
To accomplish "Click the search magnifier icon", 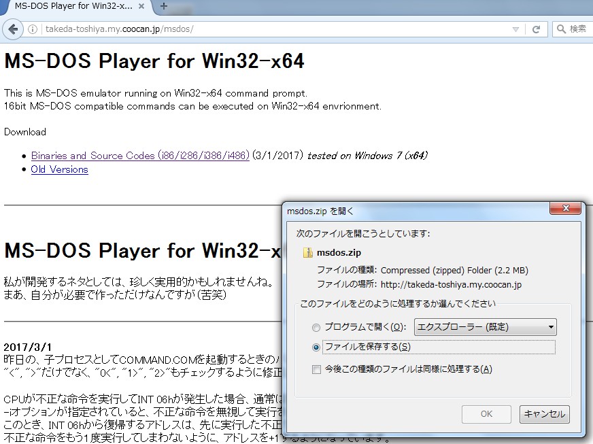I will click(x=561, y=29).
